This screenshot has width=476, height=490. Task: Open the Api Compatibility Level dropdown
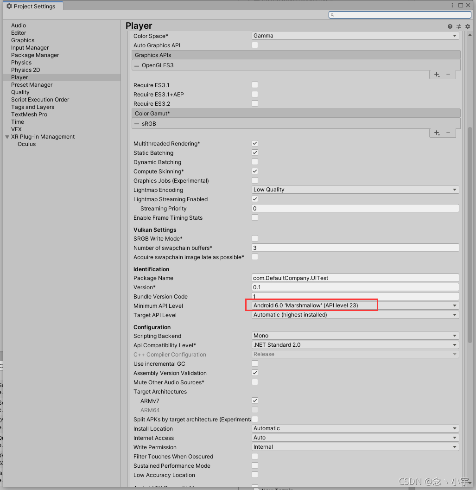(355, 345)
